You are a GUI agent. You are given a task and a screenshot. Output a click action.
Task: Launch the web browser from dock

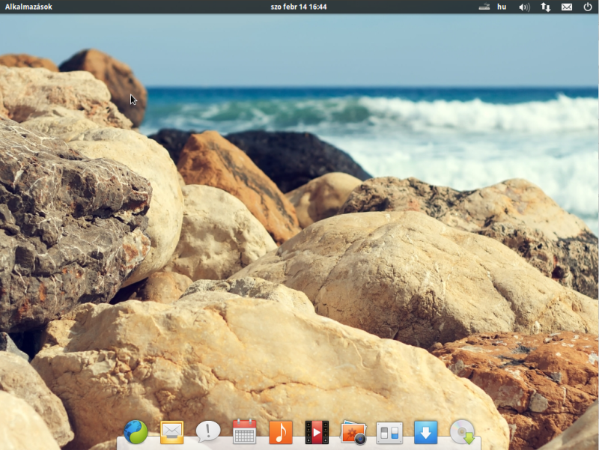pos(136,432)
